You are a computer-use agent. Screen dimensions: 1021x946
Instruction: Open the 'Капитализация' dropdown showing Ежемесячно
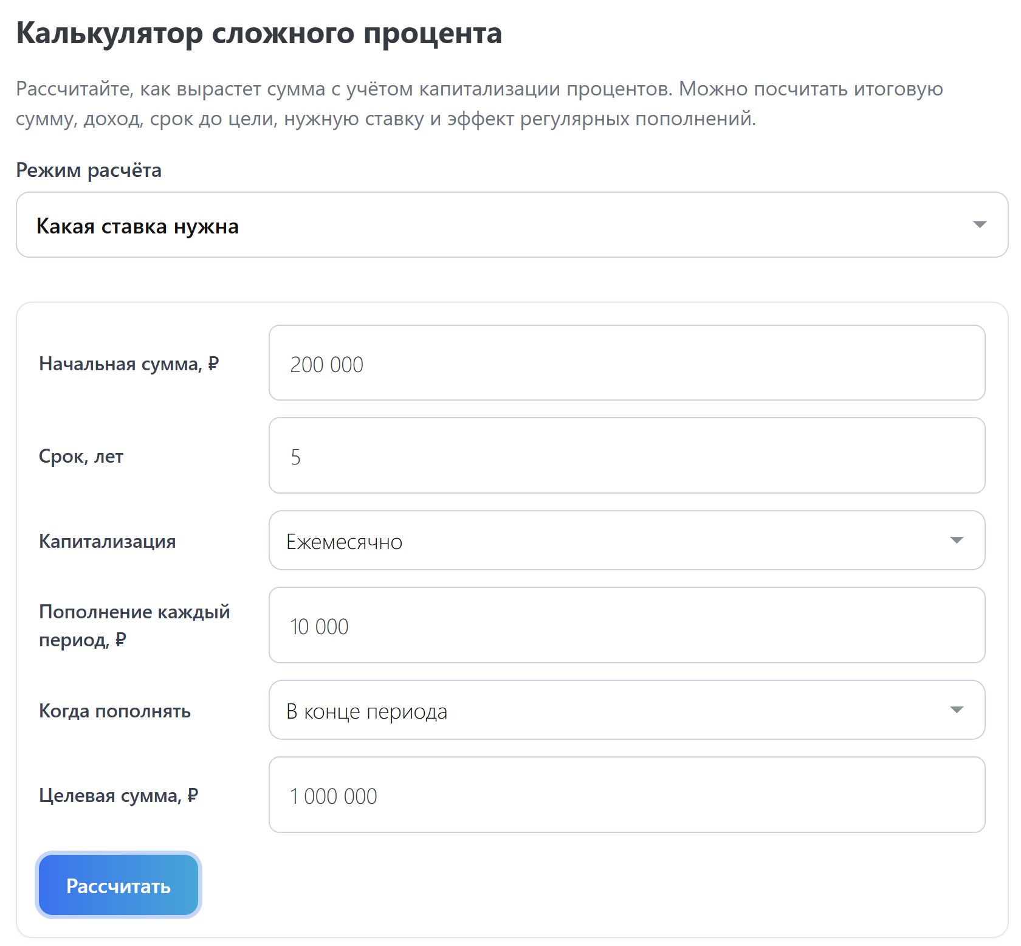point(627,540)
